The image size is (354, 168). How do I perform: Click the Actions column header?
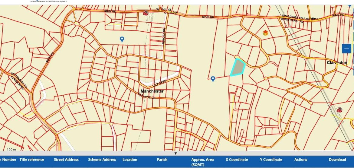300,160
